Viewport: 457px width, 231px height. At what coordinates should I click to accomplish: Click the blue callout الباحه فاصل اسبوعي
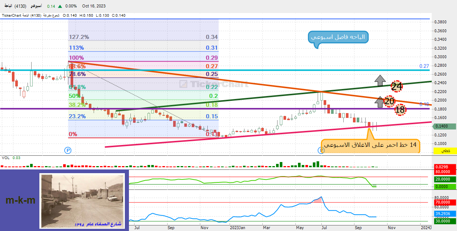pos(338,37)
